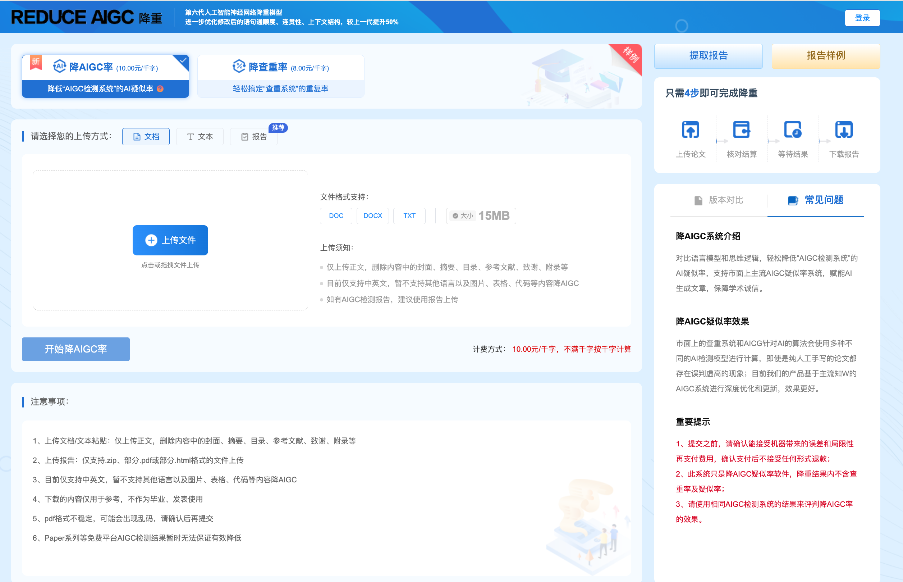Click the 登录 login button

pyautogui.click(x=862, y=18)
